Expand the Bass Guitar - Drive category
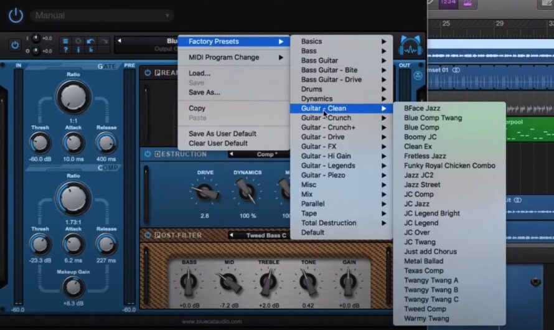Image resolution: width=554 pixels, height=330 pixels. [x=341, y=80]
